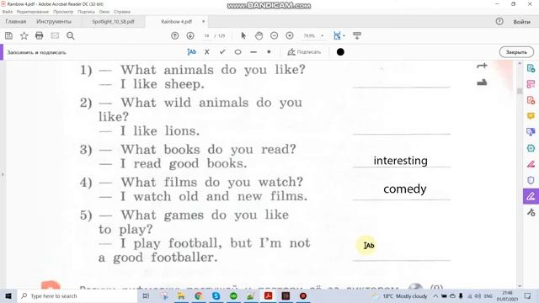Open Task View on the taskbar

(146, 295)
